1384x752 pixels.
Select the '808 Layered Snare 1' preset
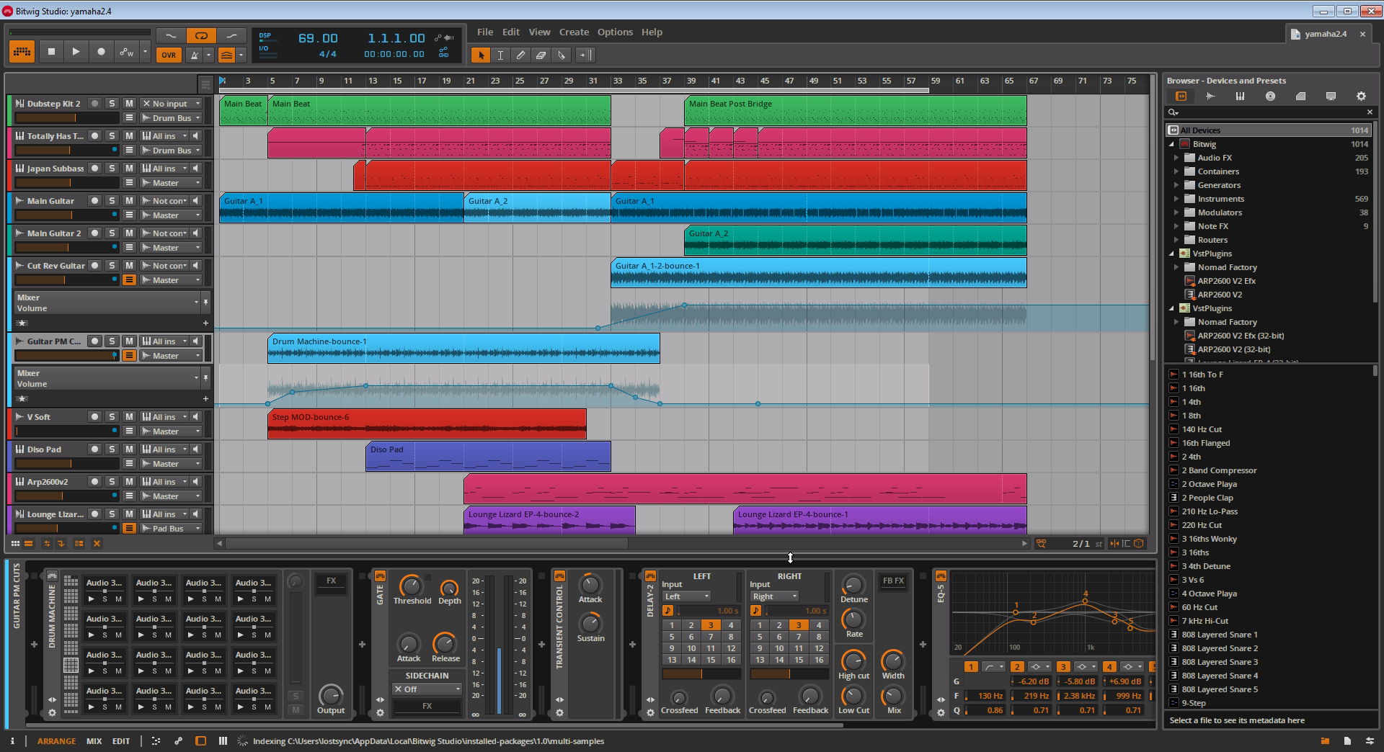pyautogui.click(x=1220, y=635)
